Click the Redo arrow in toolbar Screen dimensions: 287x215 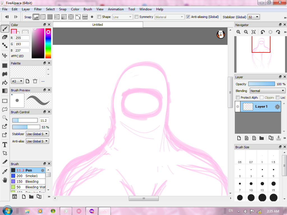[x=16, y=17]
